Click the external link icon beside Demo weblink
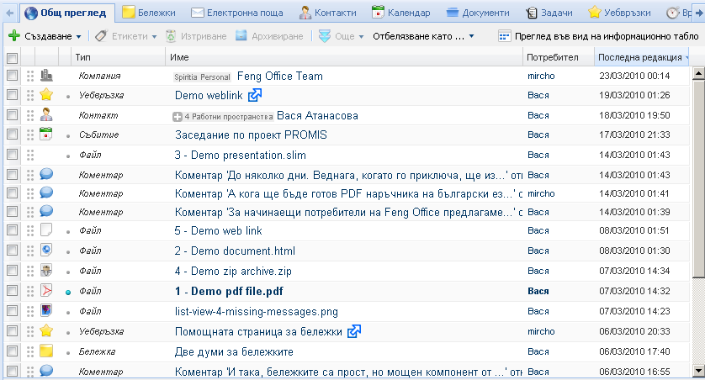Screen dimensions: 705x380 pyautogui.click(x=231, y=95)
